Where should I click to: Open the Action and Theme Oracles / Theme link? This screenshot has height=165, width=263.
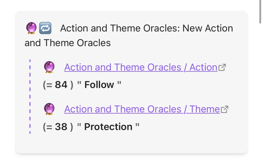coord(142,109)
